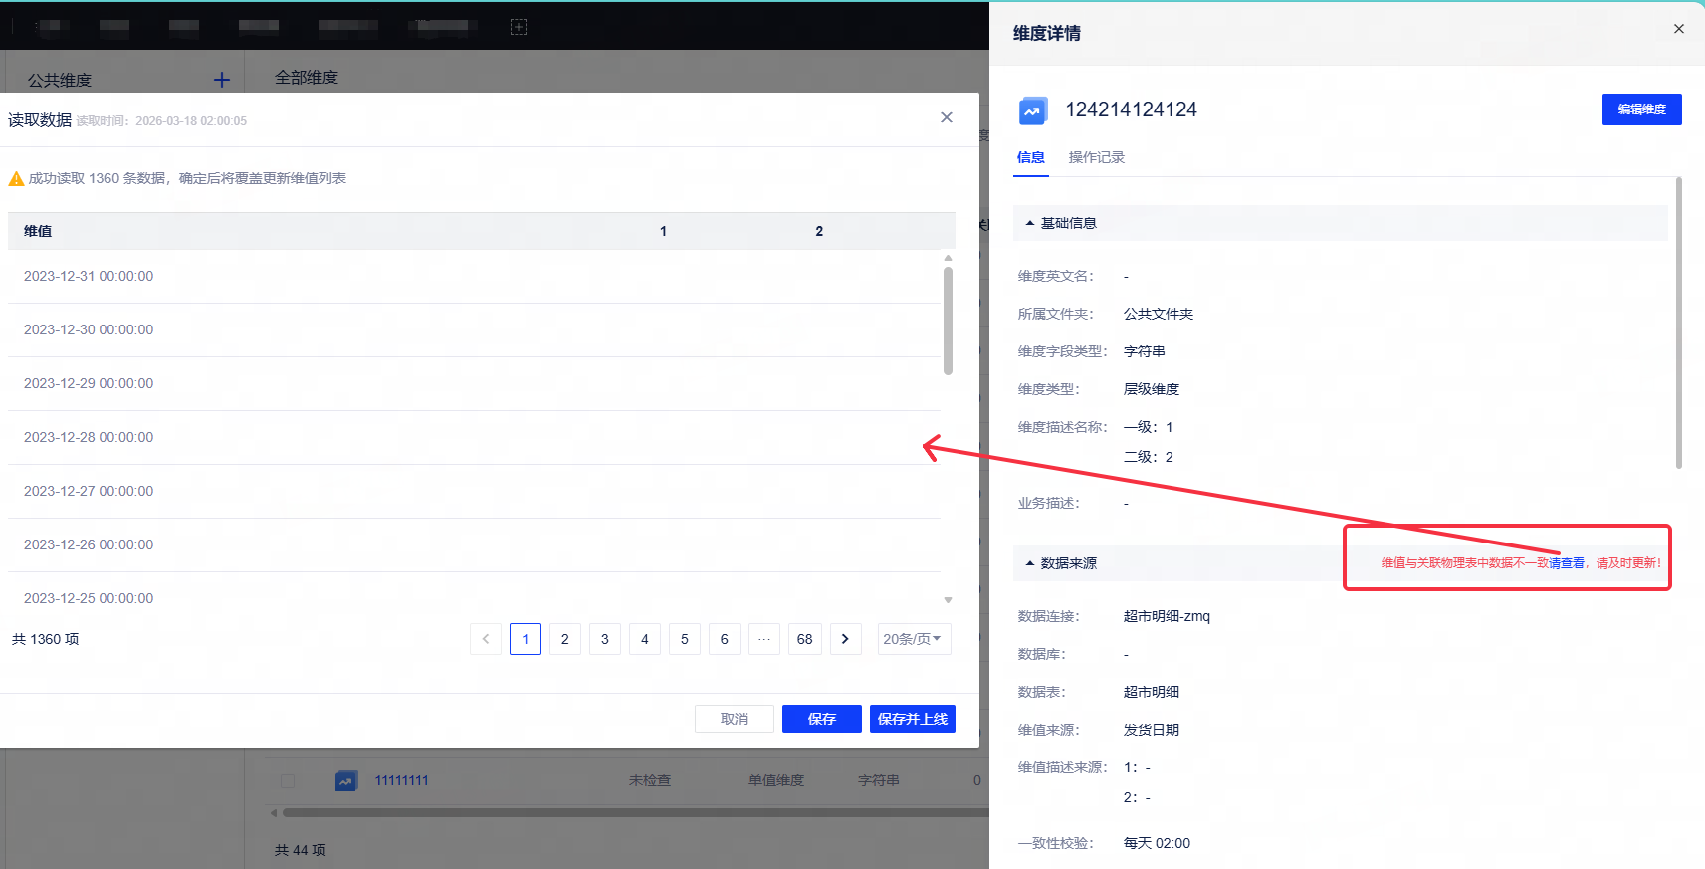This screenshot has width=1705, height=869.
Task: Open the 20条/页 page size dropdown
Action: tap(914, 639)
